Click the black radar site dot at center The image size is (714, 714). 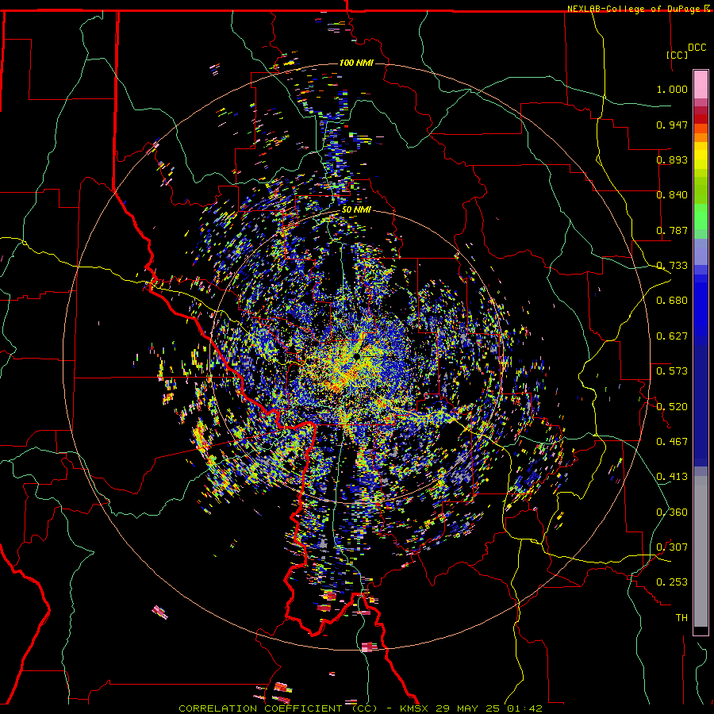tap(357, 356)
